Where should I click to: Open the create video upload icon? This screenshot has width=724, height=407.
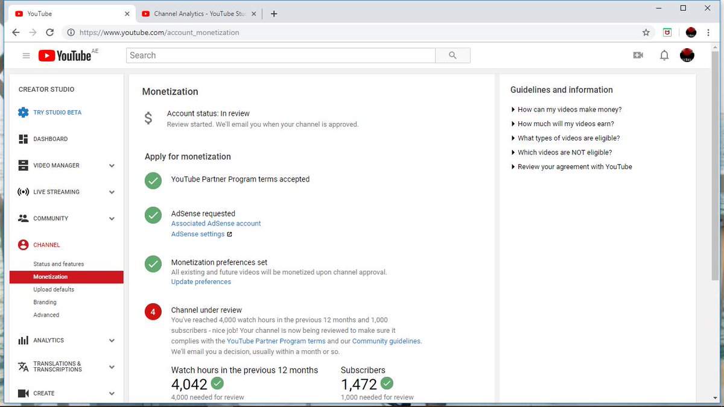pos(638,55)
